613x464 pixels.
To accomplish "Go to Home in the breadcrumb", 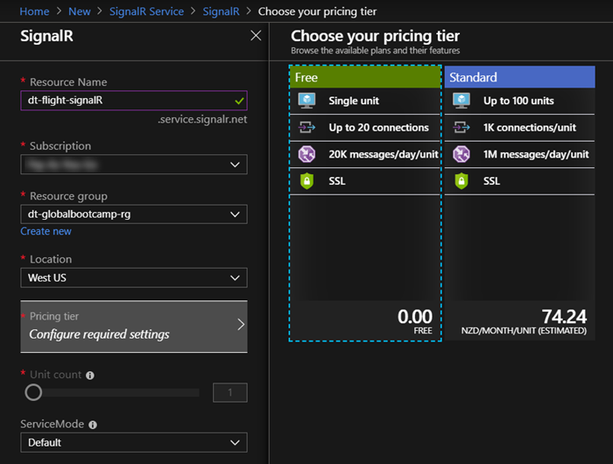I will click(34, 11).
